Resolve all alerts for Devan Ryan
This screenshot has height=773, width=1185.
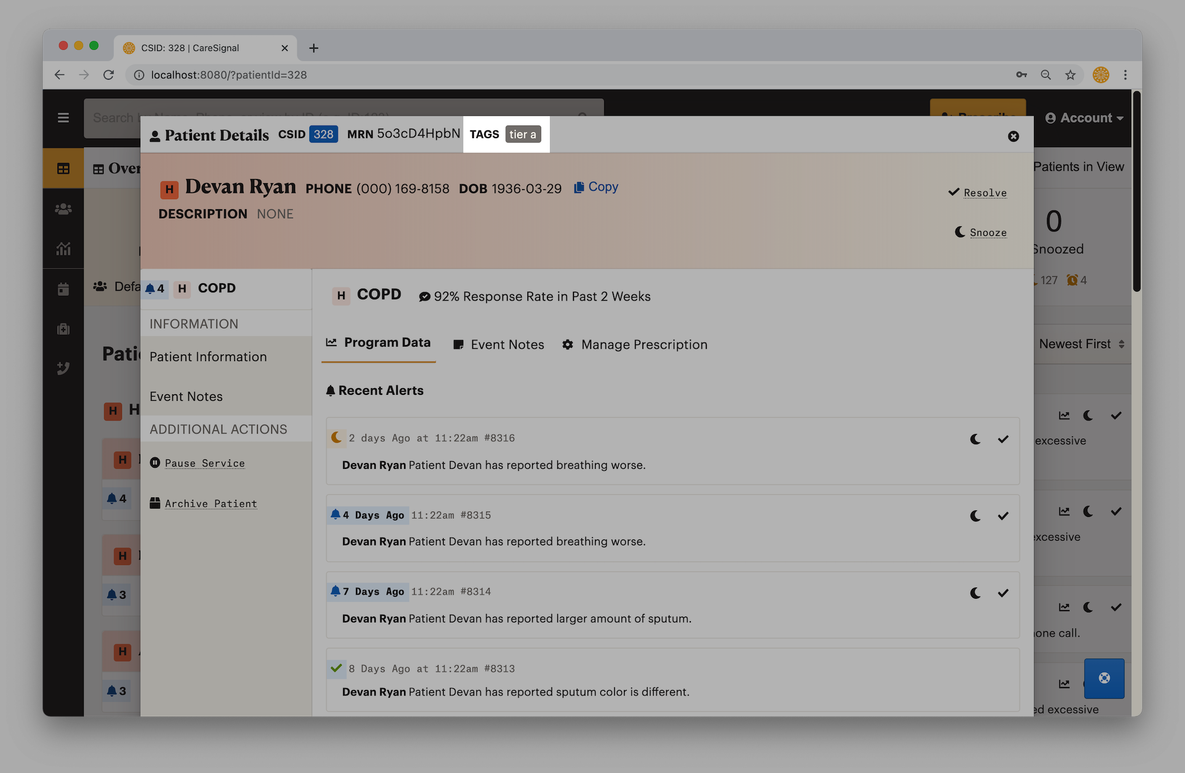click(978, 193)
